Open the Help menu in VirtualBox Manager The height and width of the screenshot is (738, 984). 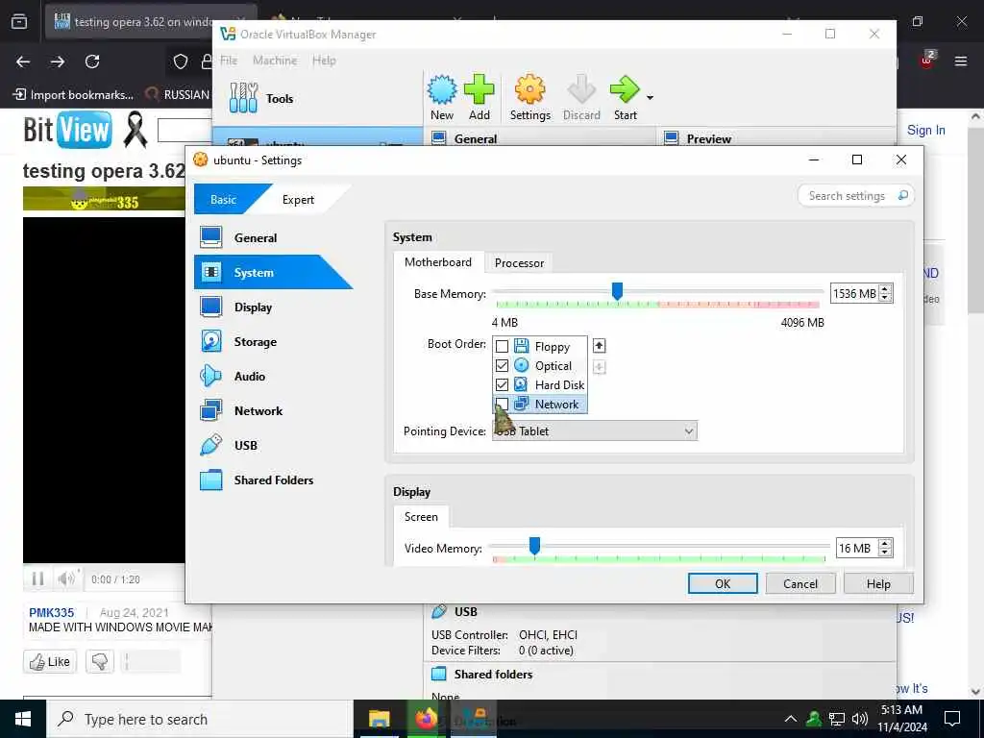324,61
